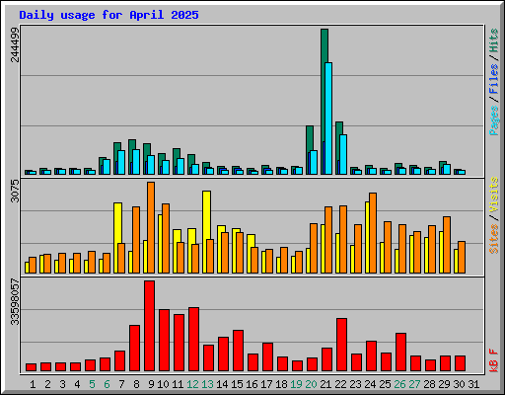The height and width of the screenshot is (395, 505).
Task: Click day label 24 on the x-axis
Action: [370, 384]
